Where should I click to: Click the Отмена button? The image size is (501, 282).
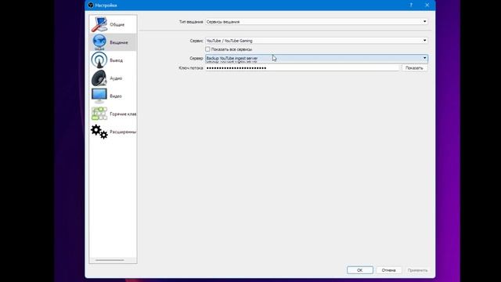pos(388,270)
